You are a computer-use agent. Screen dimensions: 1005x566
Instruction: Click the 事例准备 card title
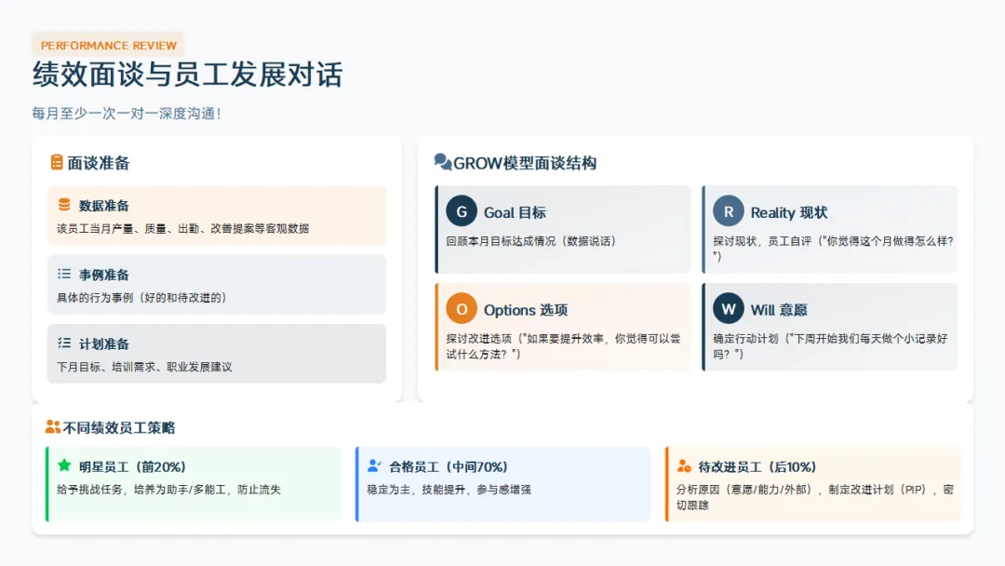point(104,275)
